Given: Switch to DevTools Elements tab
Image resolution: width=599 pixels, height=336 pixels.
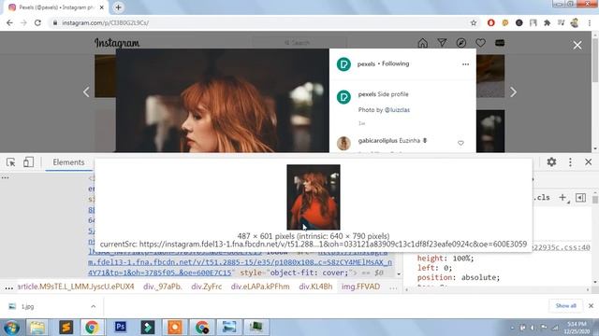Looking at the screenshot, I should click(x=68, y=162).
